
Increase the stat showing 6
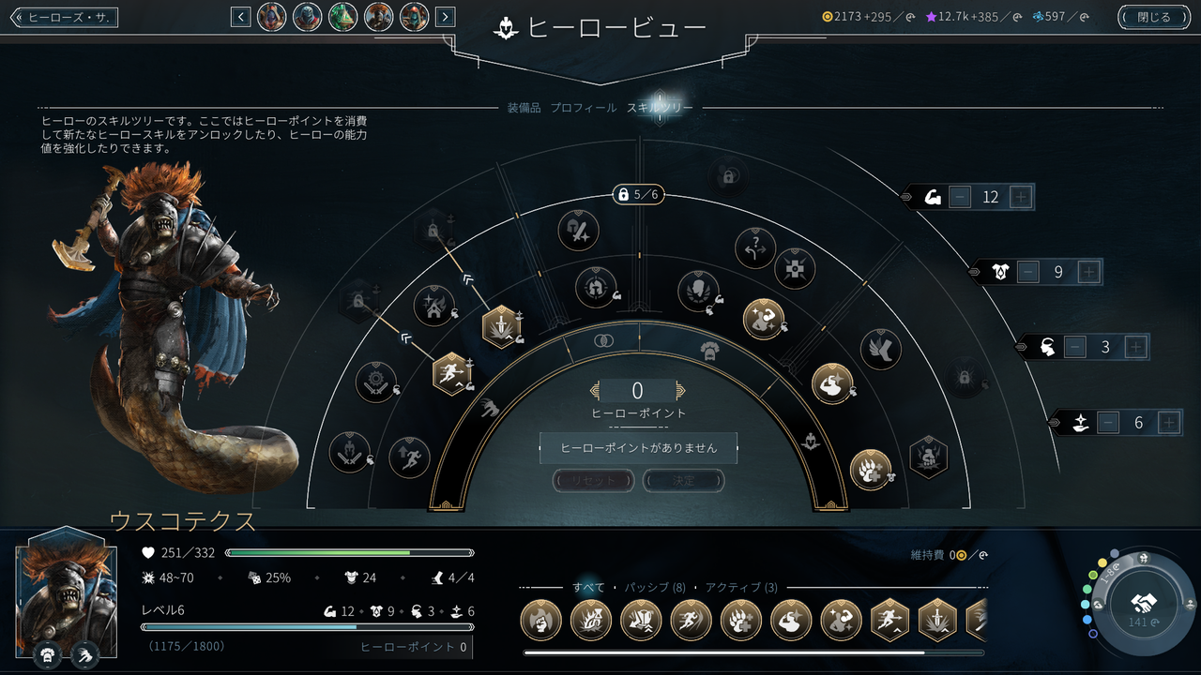pos(1169,423)
